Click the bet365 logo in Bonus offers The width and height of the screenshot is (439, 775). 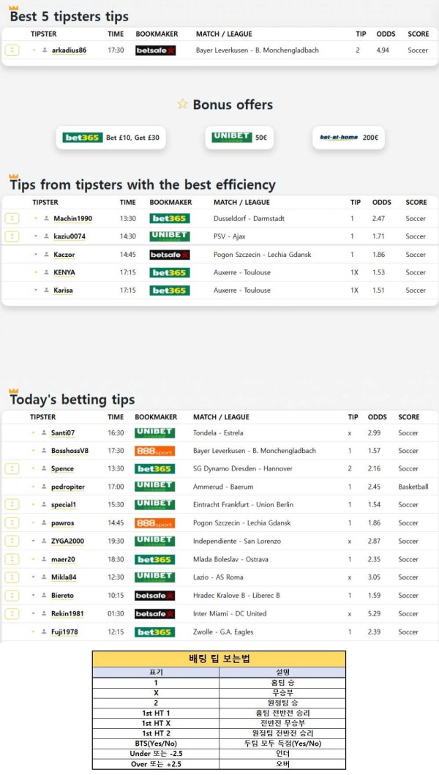click(82, 138)
